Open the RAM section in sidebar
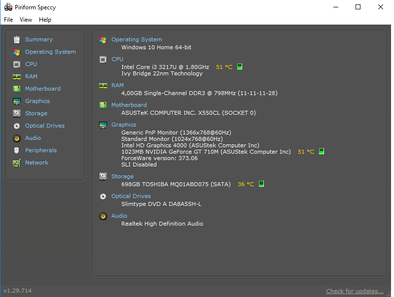This screenshot has height=297, width=394. (x=31, y=76)
